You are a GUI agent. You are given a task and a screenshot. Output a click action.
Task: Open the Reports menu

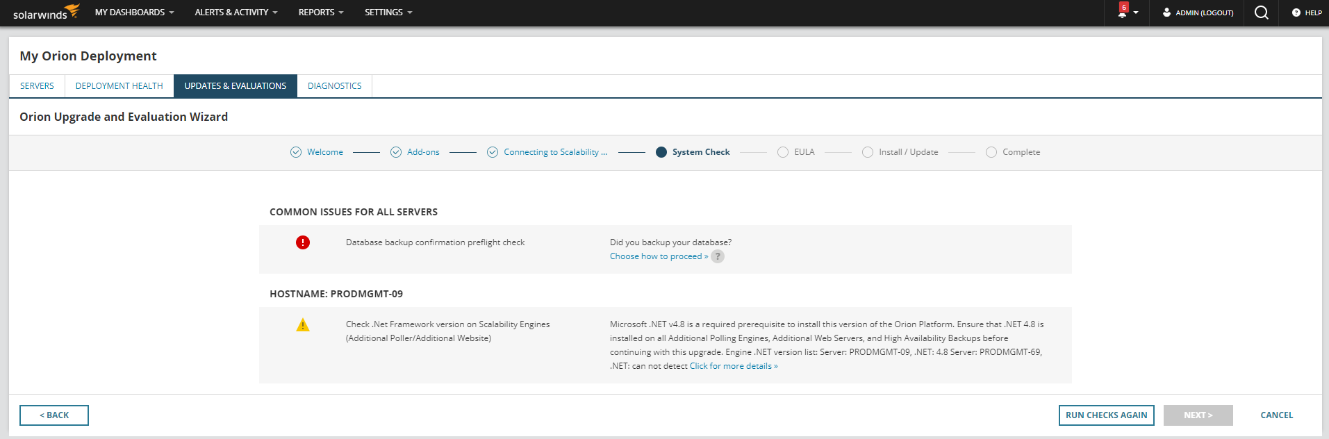321,13
